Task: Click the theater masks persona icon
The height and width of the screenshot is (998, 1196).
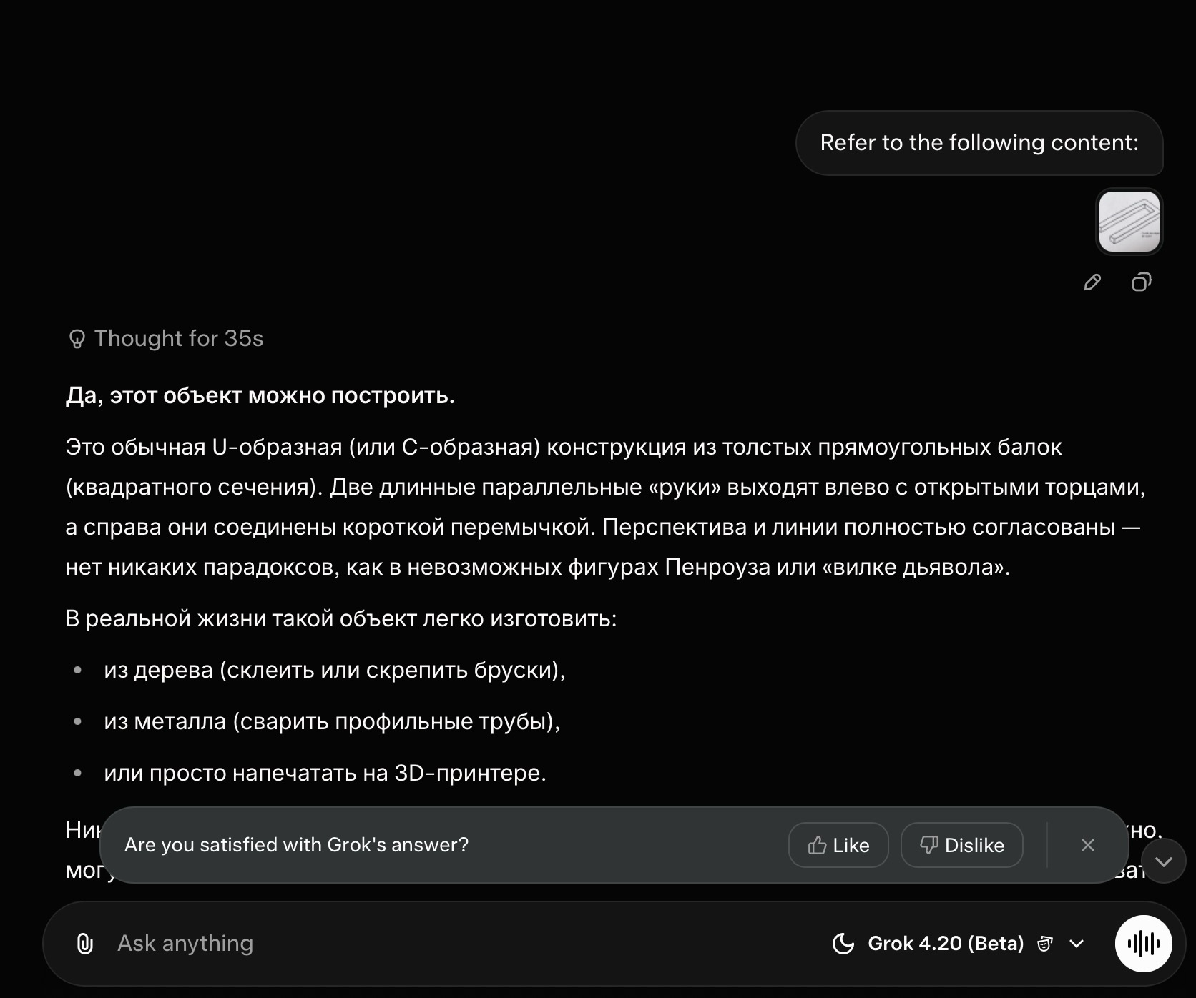Action: pyautogui.click(x=1045, y=944)
